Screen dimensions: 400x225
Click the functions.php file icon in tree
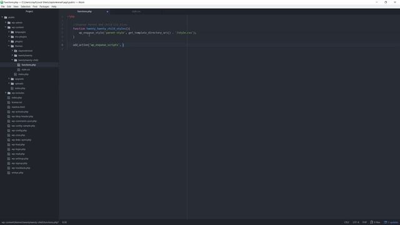pos(19,65)
